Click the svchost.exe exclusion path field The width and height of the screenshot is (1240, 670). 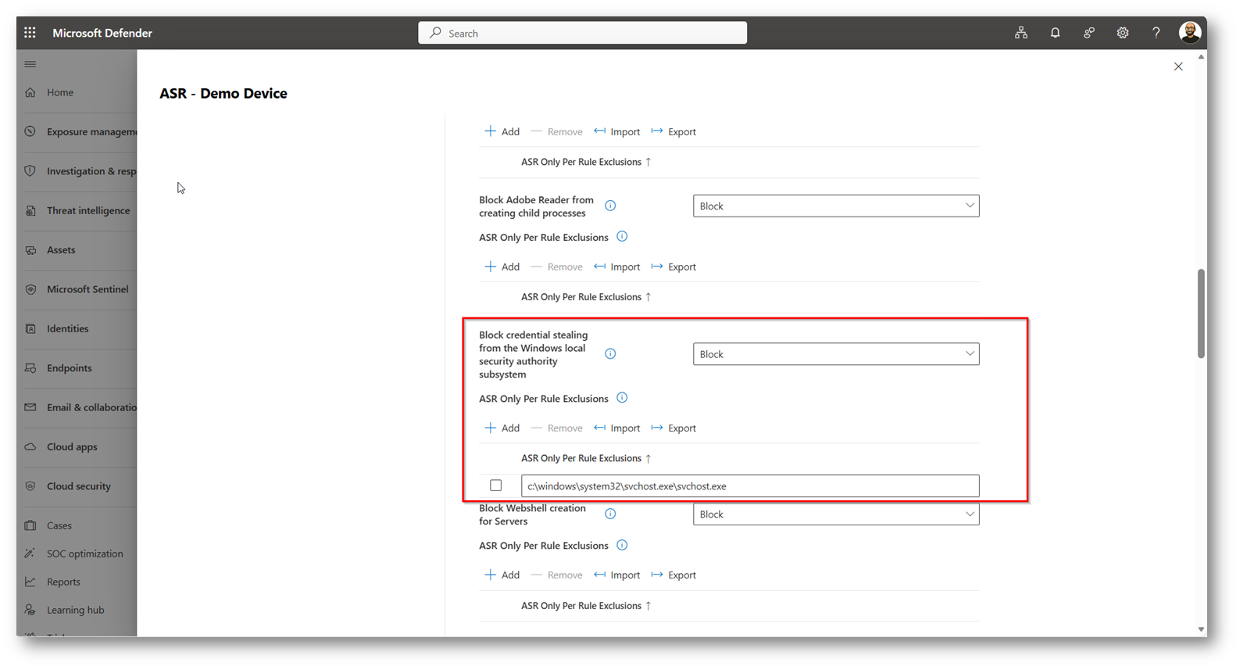click(x=749, y=486)
